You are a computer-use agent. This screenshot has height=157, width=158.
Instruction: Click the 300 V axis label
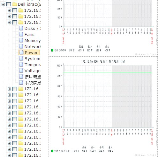click(x=59, y=65)
